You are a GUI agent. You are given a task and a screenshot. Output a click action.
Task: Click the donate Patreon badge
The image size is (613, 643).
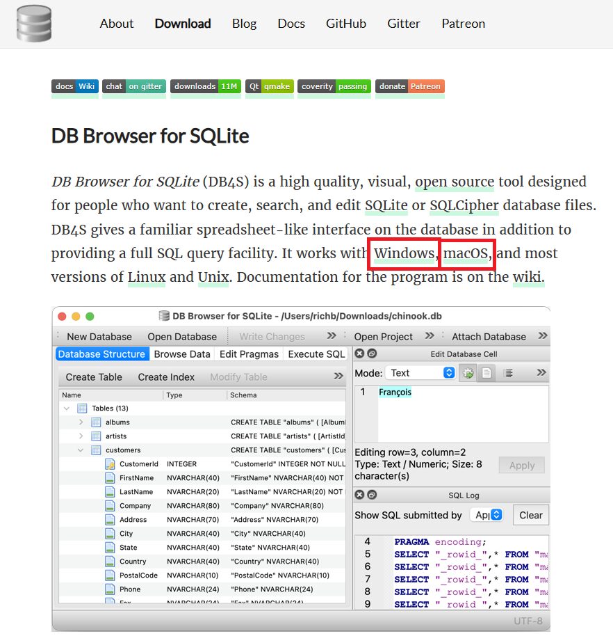410,86
